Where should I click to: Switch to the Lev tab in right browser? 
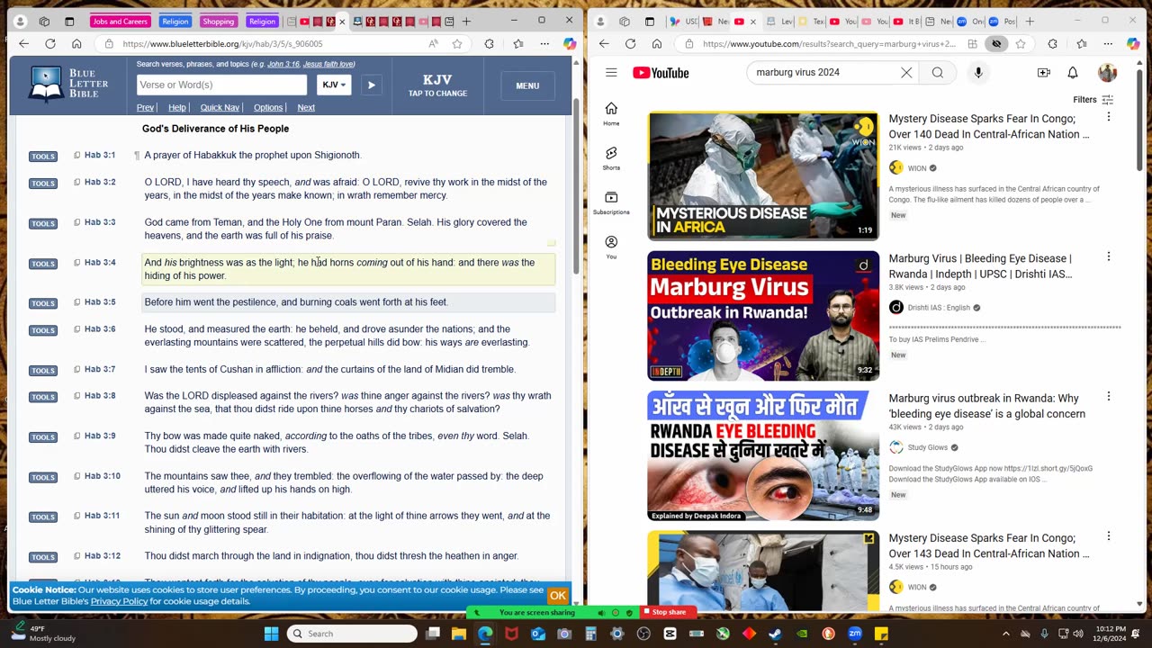tap(780, 21)
